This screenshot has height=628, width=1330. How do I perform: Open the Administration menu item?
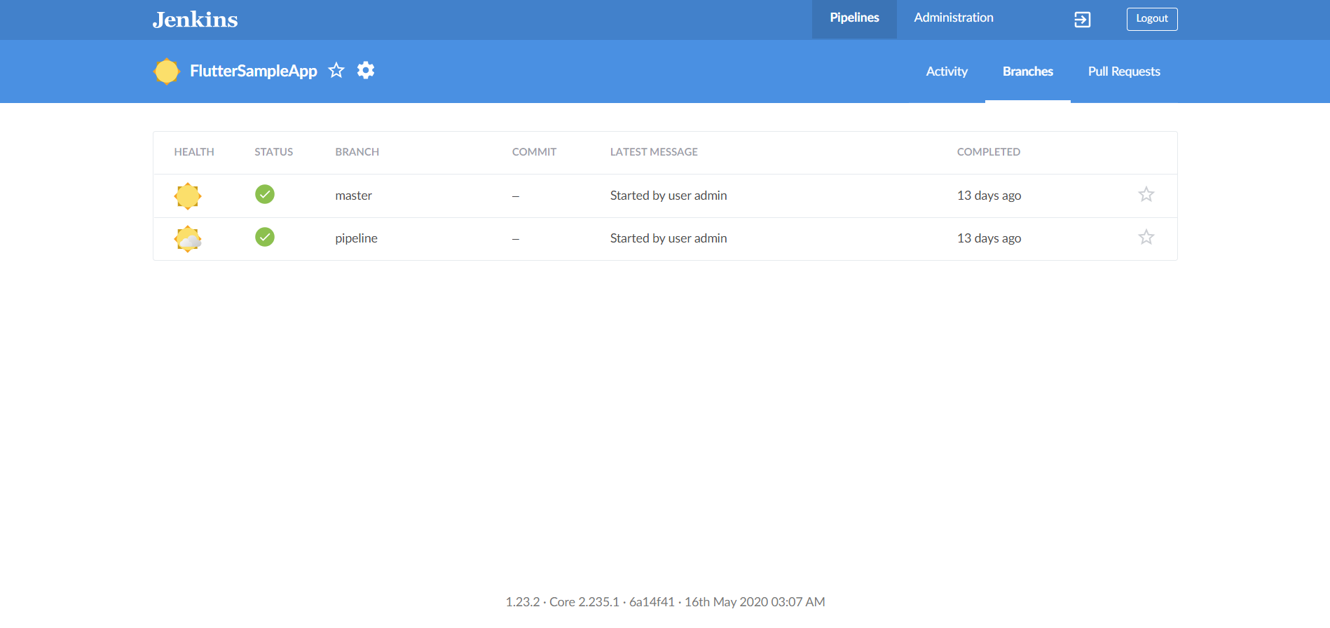(953, 18)
